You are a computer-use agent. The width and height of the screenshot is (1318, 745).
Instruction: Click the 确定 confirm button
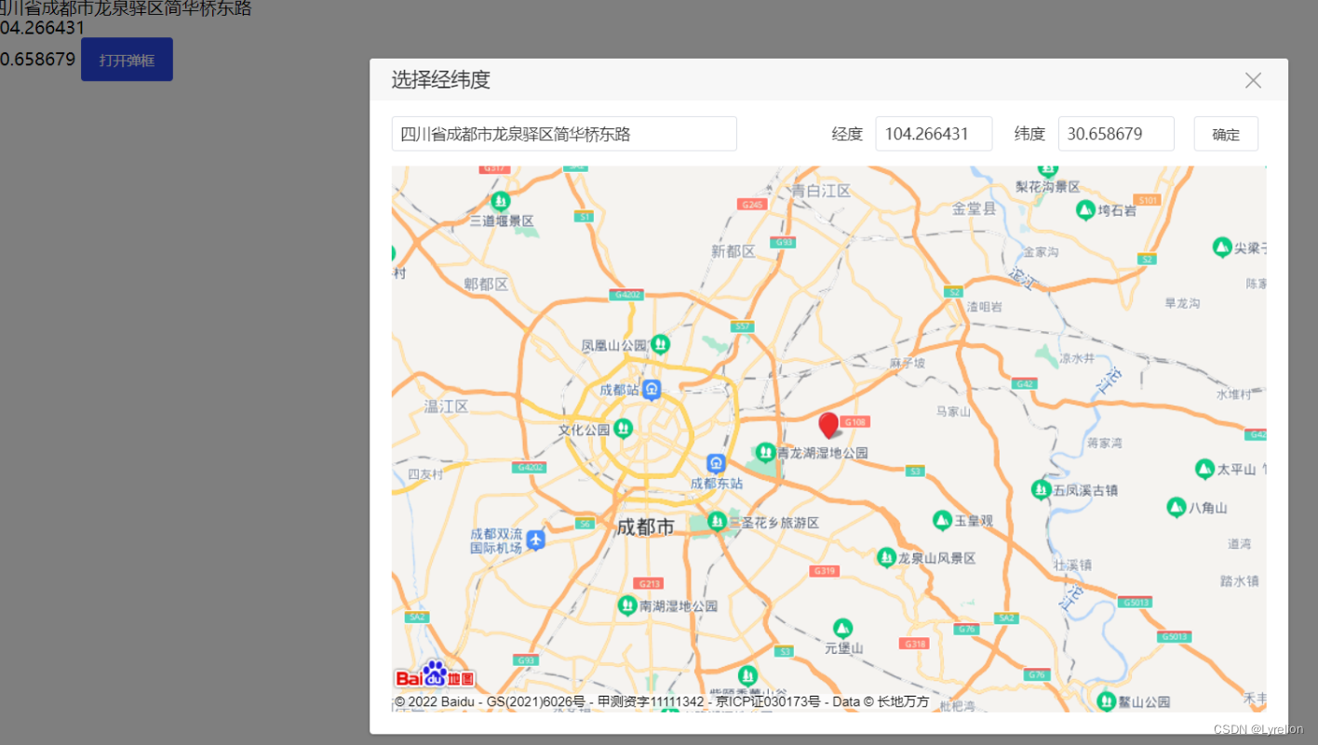pos(1226,134)
